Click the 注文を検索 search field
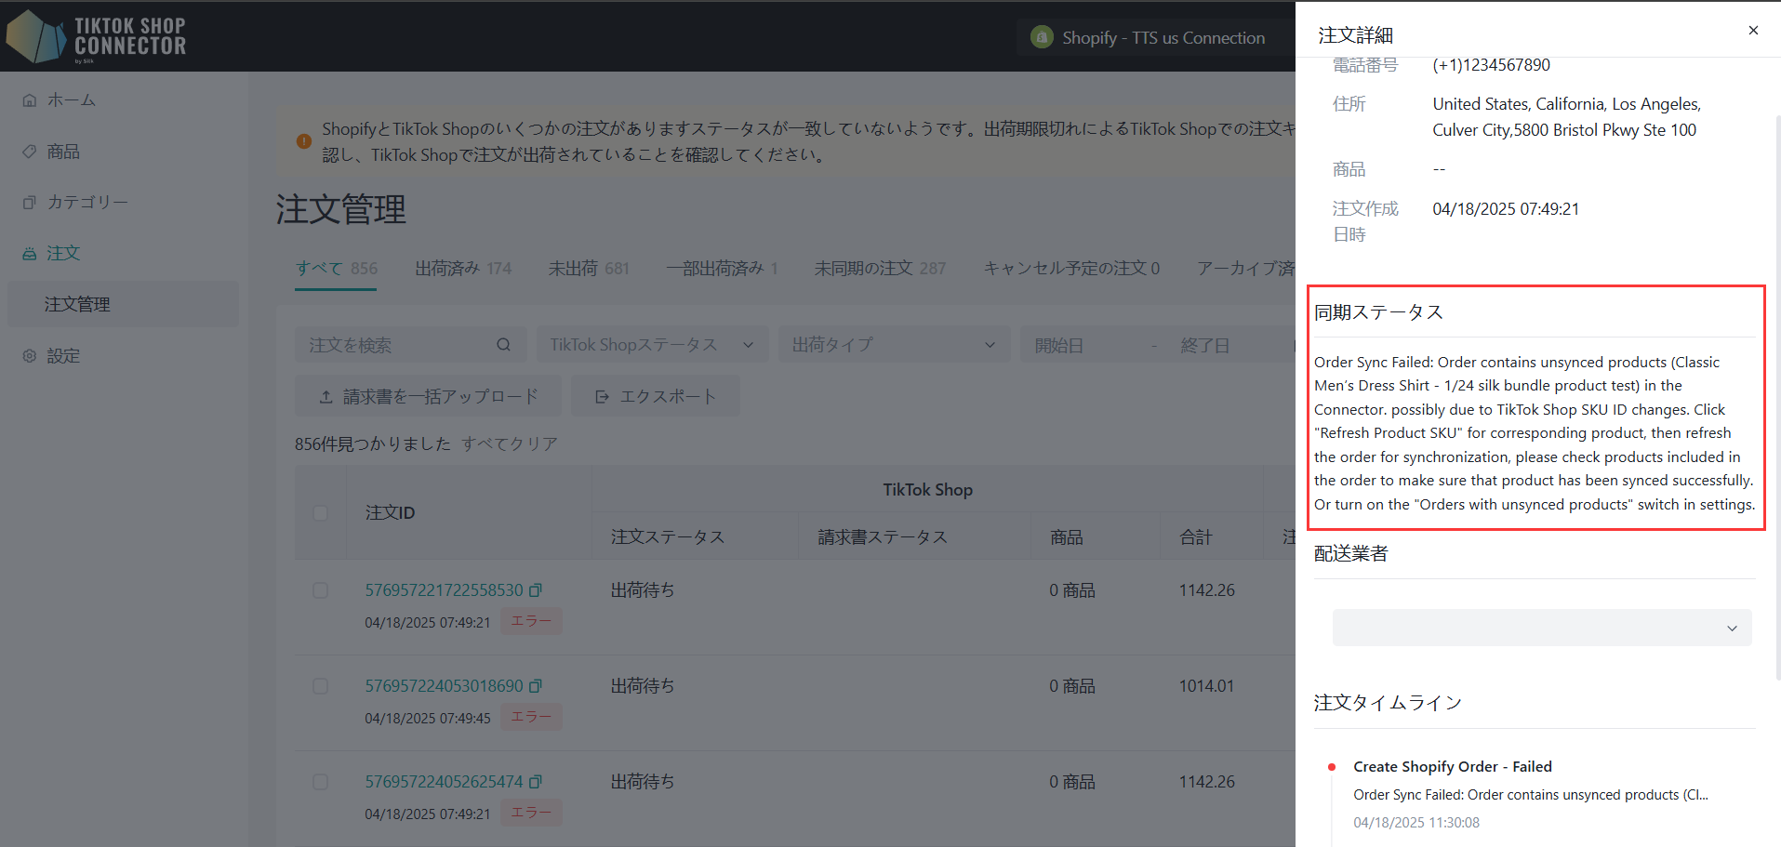The height and width of the screenshot is (847, 1781). coord(410,345)
